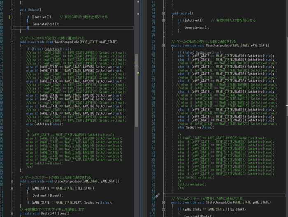The height and width of the screenshot is (217, 288).
Task: Click WAVE06 SetActive line in left pane
Action: (x=74, y=71)
